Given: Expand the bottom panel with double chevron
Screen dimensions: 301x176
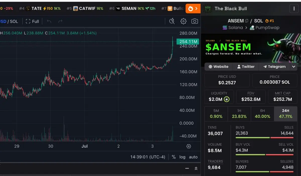Looking at the screenshot, I should point(196,168).
